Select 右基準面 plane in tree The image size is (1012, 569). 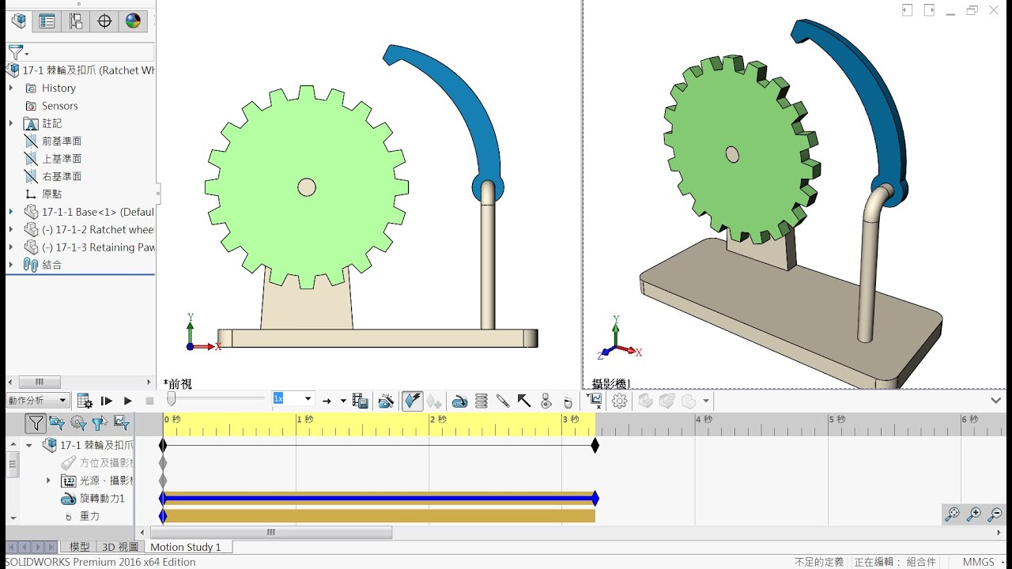[62, 176]
